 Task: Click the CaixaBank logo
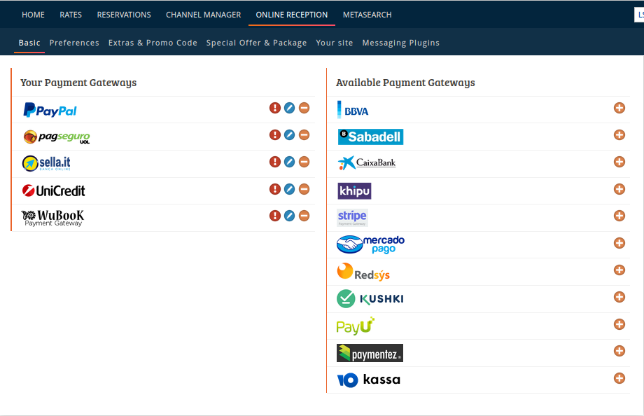tap(367, 162)
